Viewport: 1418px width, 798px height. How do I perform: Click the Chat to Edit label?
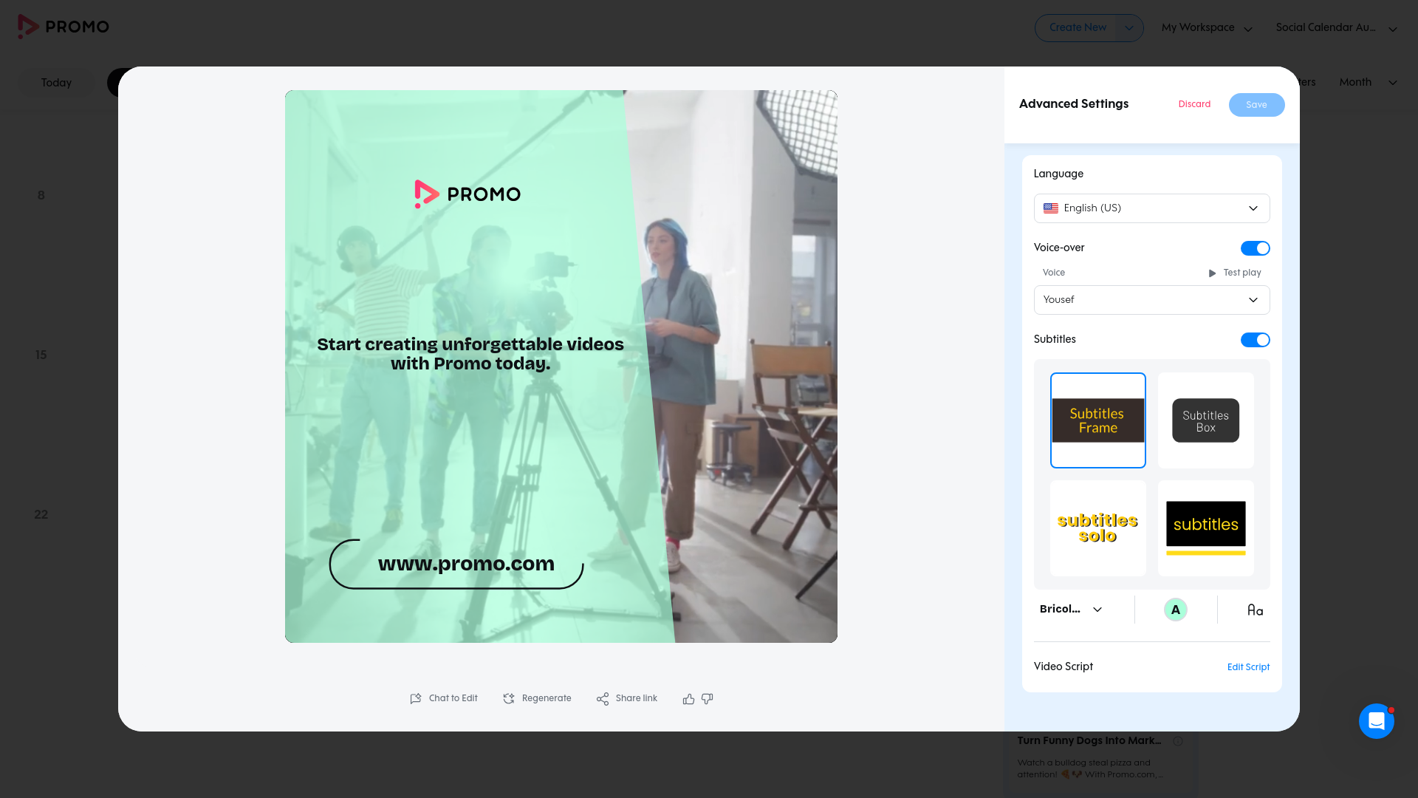tap(453, 699)
